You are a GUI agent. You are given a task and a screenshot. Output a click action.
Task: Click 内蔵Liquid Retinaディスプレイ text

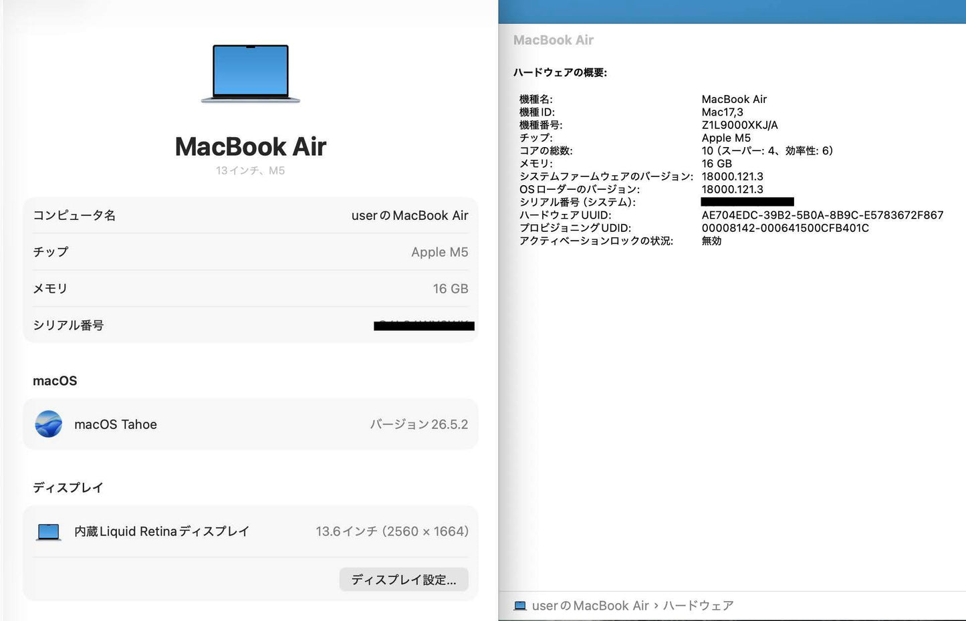click(162, 531)
